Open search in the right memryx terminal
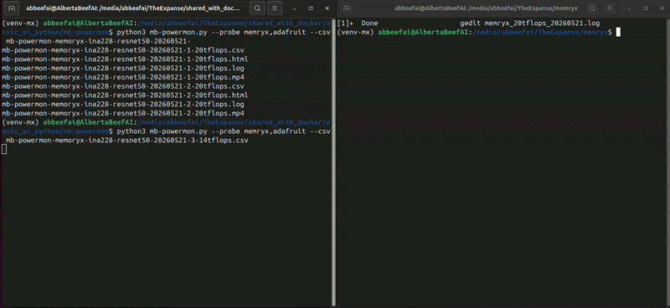 [x=592, y=8]
